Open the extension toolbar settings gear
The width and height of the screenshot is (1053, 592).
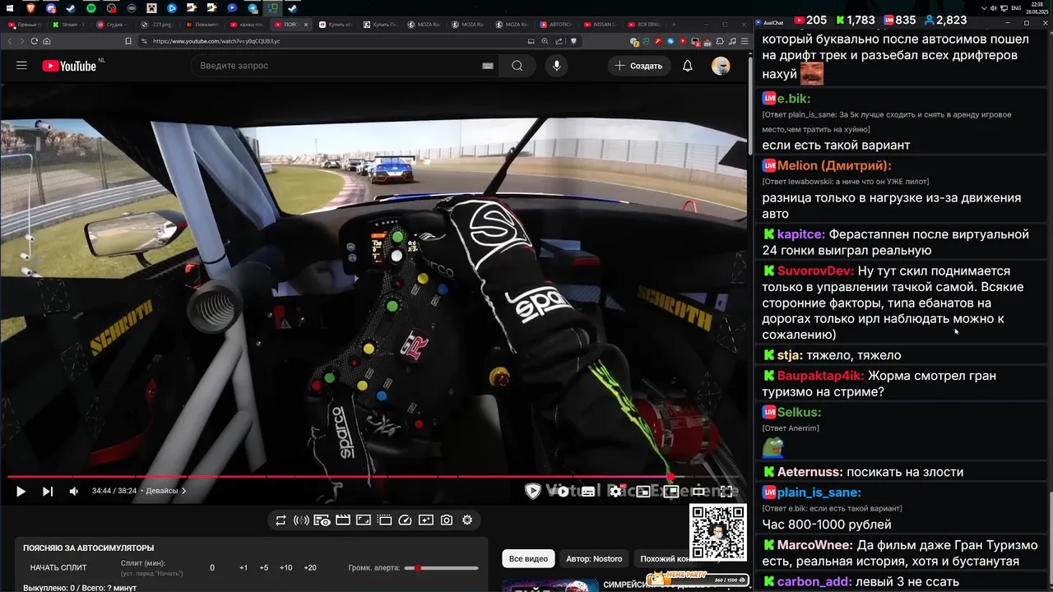[x=467, y=520]
